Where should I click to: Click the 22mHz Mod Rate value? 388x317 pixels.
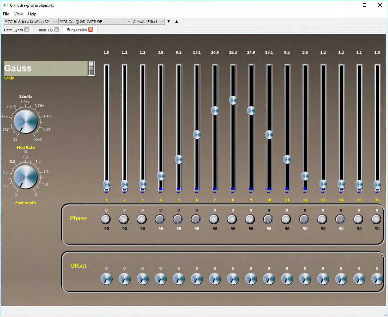point(25,96)
